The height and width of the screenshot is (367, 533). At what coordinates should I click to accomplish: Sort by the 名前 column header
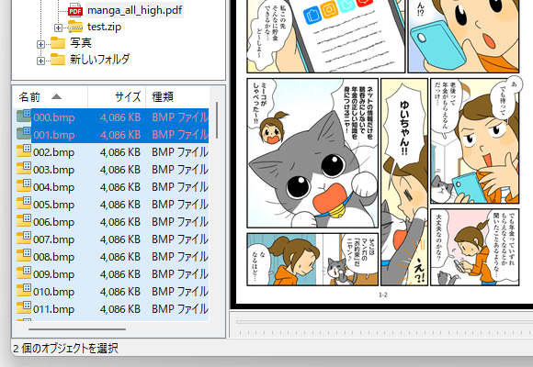pyautogui.click(x=51, y=97)
